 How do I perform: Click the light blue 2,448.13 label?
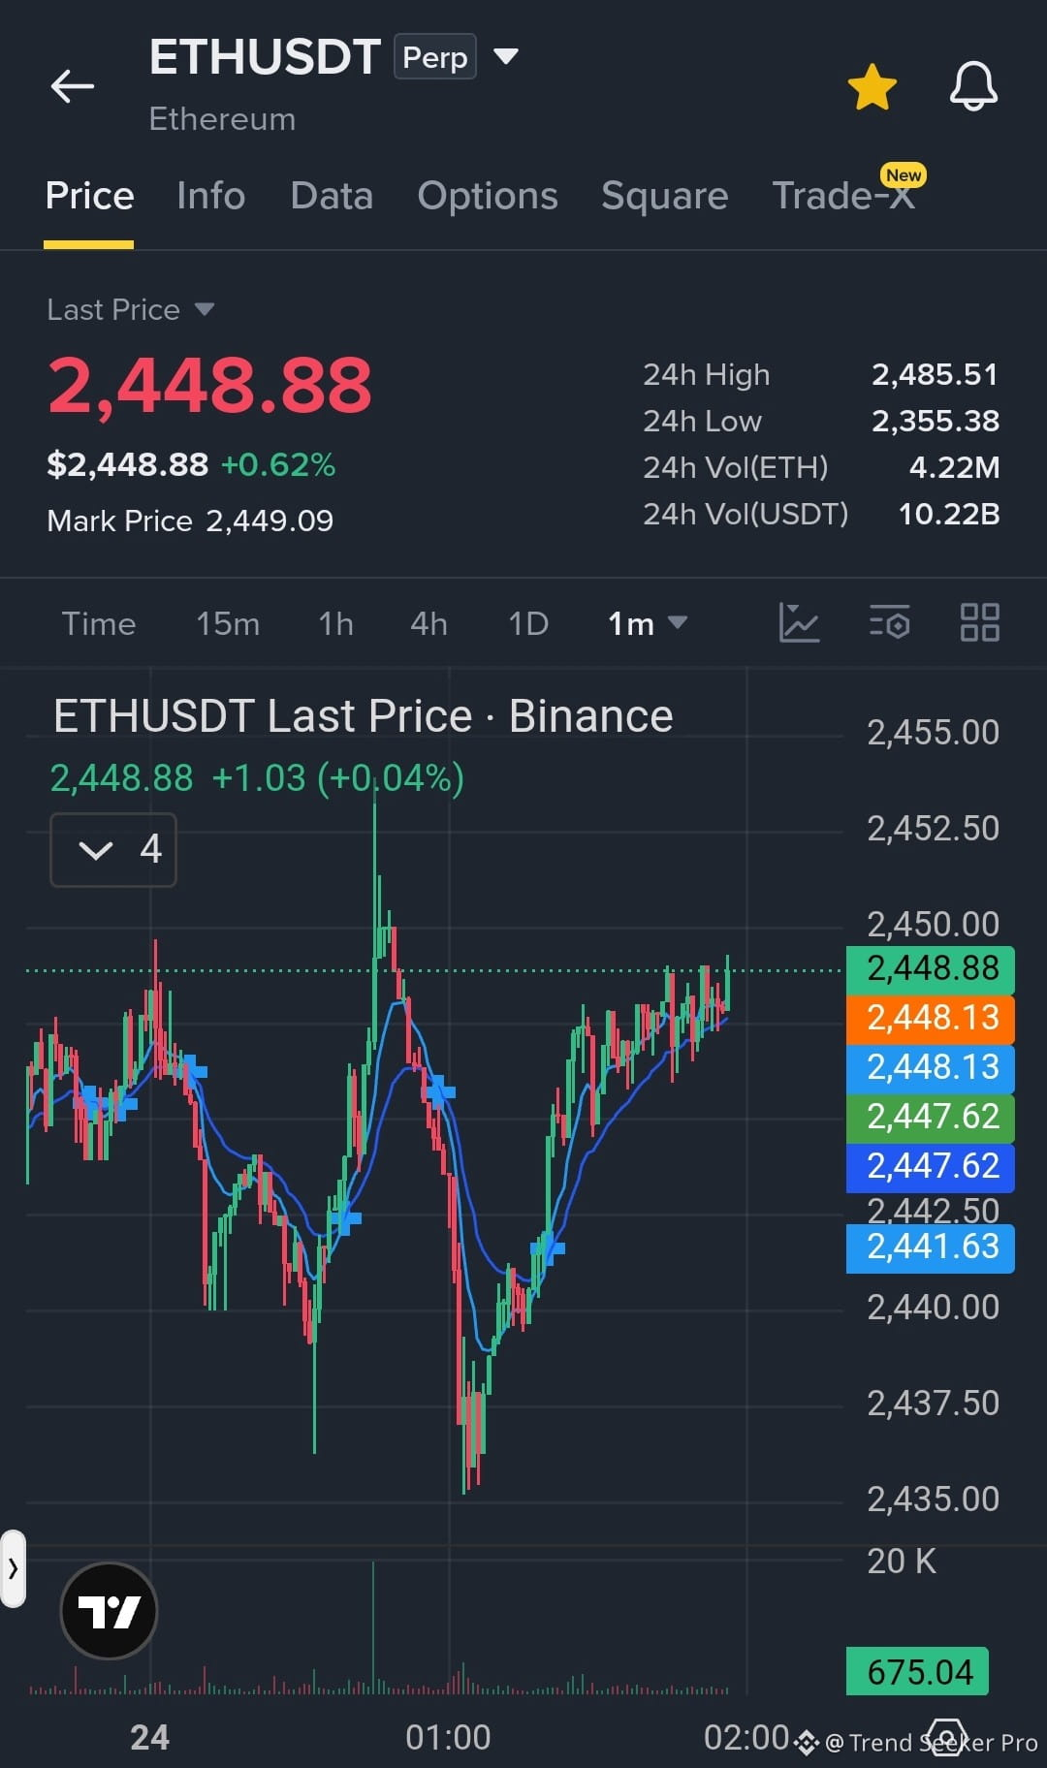(x=931, y=1067)
